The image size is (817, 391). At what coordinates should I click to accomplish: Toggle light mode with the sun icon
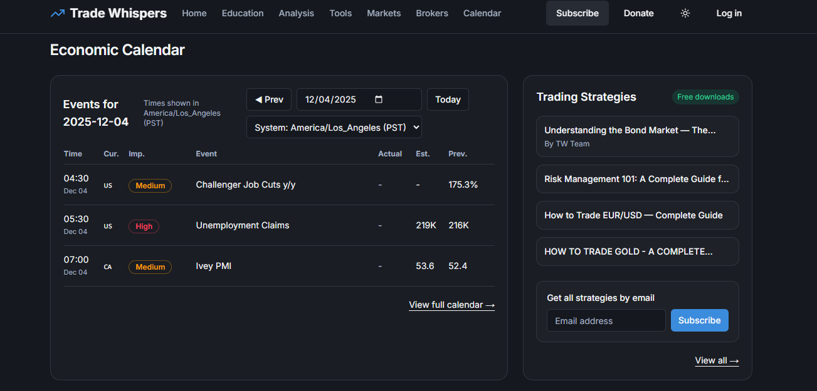click(685, 13)
